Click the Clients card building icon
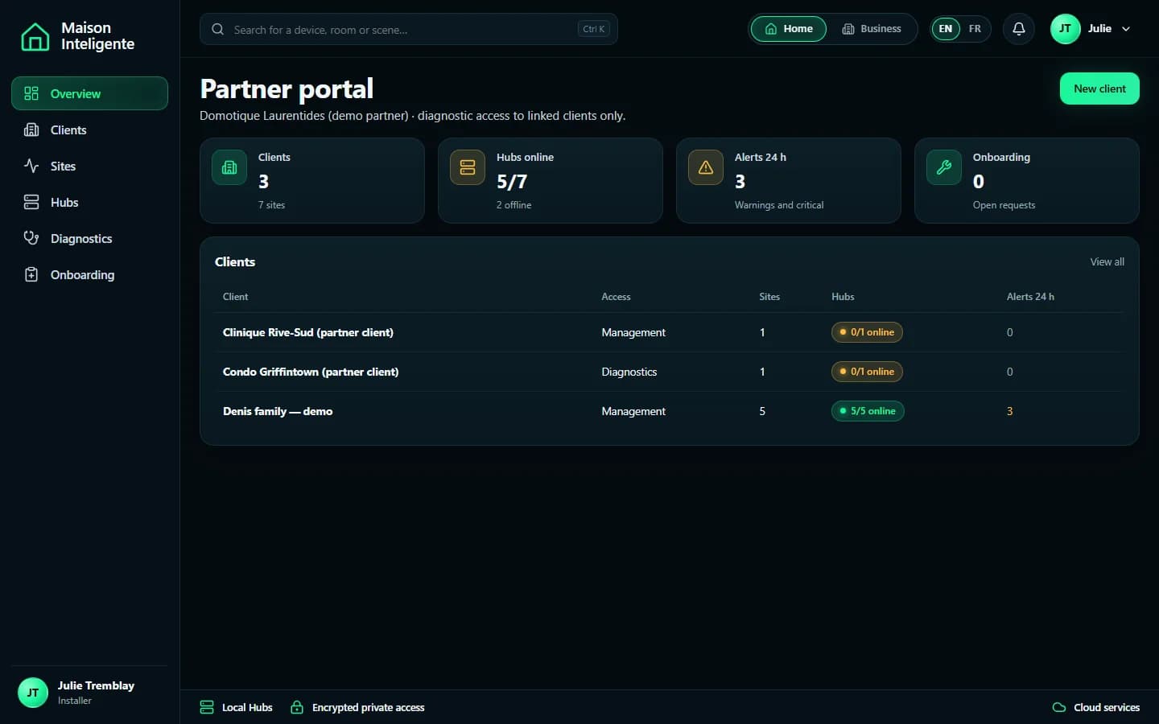Viewport: 1159px width, 724px height. coord(229,167)
